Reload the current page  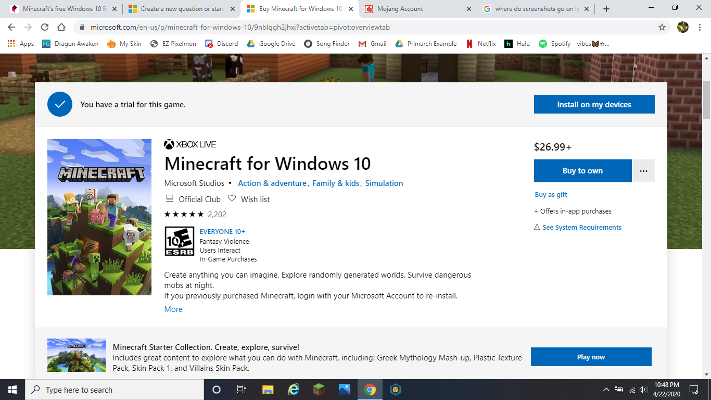click(x=45, y=27)
